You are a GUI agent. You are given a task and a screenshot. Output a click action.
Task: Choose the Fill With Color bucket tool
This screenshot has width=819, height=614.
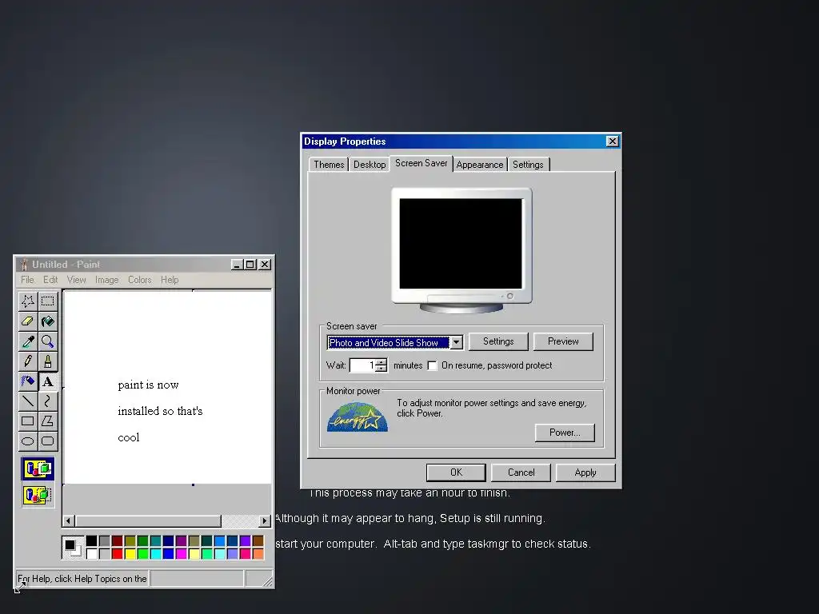click(47, 321)
